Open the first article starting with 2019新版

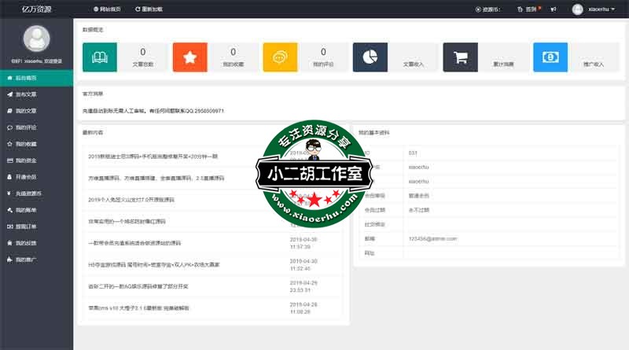coord(153,157)
